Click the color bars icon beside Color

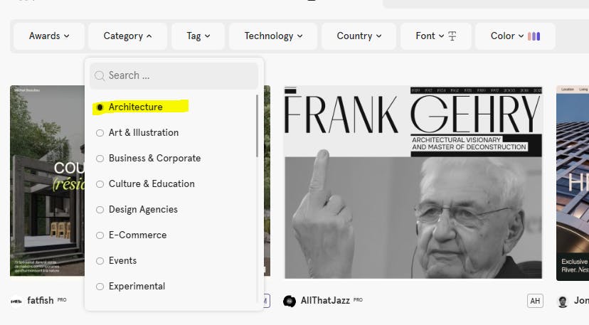pos(534,36)
